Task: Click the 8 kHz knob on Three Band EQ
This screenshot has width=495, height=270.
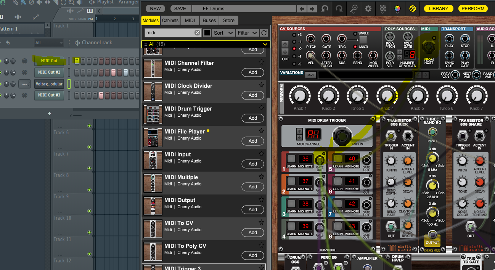Action: (432, 157)
